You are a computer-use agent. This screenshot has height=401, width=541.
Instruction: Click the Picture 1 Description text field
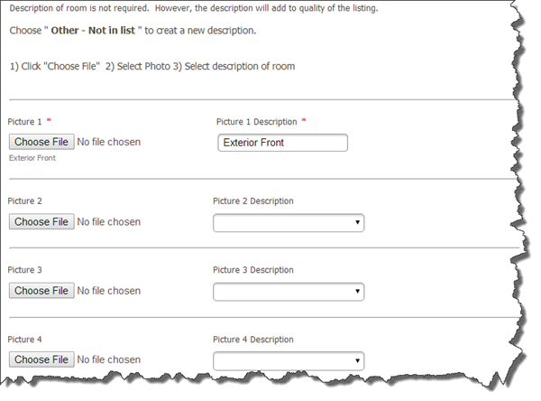282,143
